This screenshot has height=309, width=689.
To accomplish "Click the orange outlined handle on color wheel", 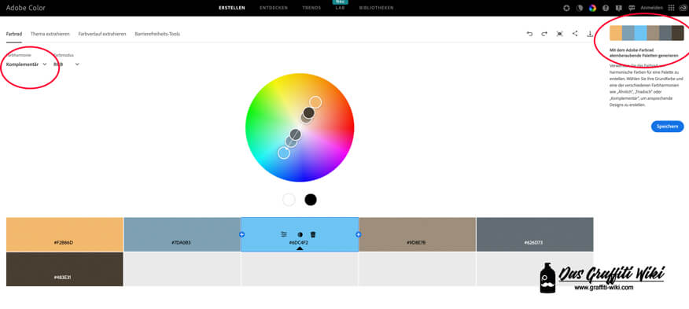I will [x=315, y=102].
